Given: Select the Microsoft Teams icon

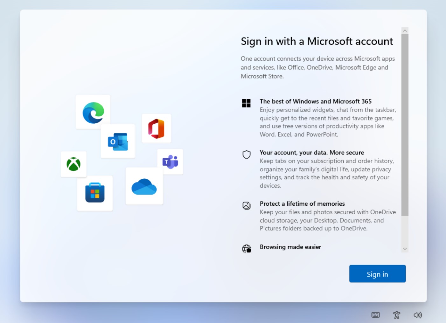Looking at the screenshot, I should click(170, 161).
